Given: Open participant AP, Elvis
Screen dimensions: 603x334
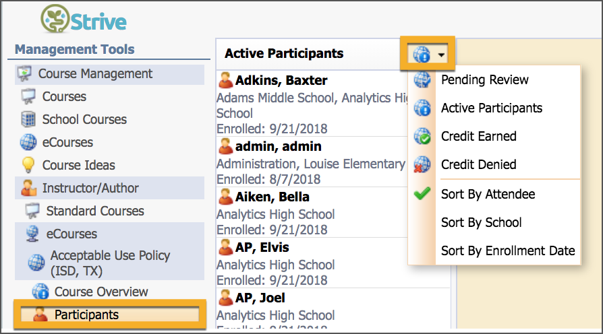Looking at the screenshot, I should [262, 248].
